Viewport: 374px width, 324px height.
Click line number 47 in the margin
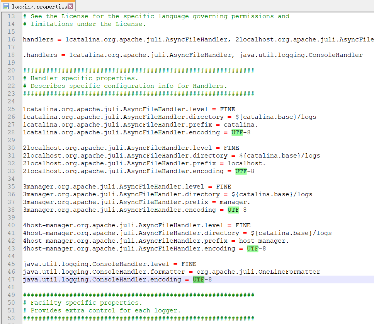point(11,279)
